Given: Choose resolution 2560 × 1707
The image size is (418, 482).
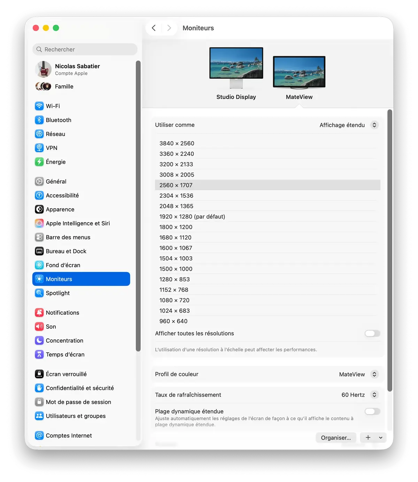Looking at the screenshot, I should click(268, 185).
